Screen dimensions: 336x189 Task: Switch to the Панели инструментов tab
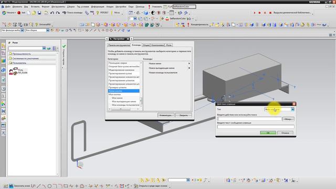point(119,45)
